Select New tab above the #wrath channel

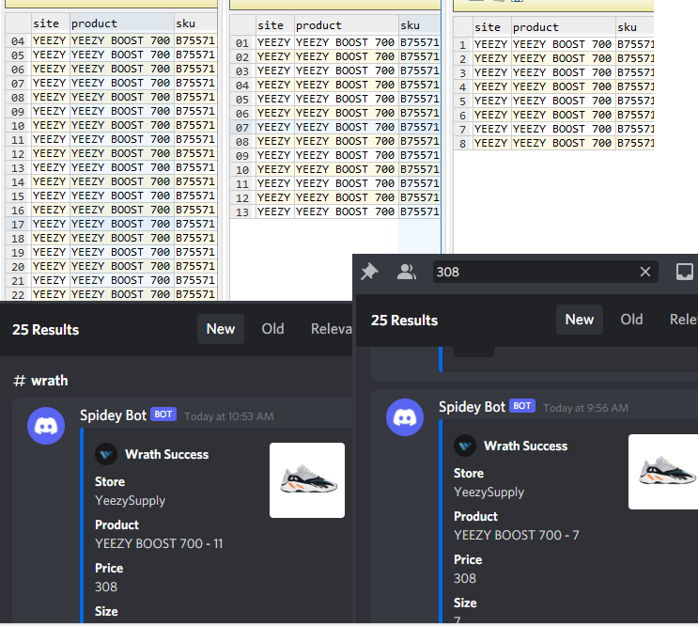221,329
